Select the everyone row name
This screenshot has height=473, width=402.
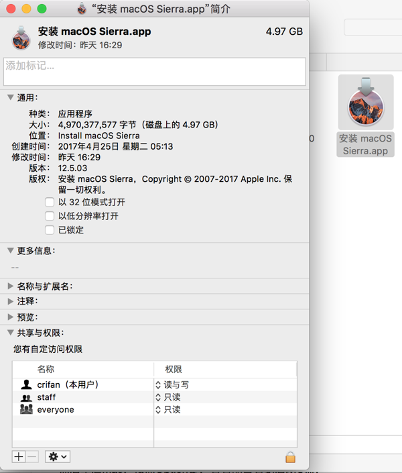click(x=56, y=410)
